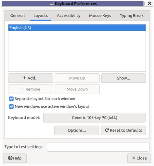Click the X icon on Close button

coord(134,158)
